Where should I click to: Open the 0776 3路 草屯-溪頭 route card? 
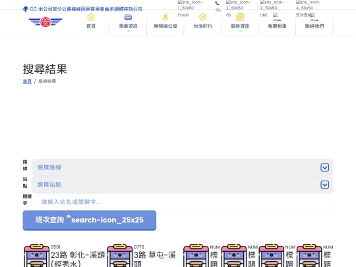coord(143,255)
